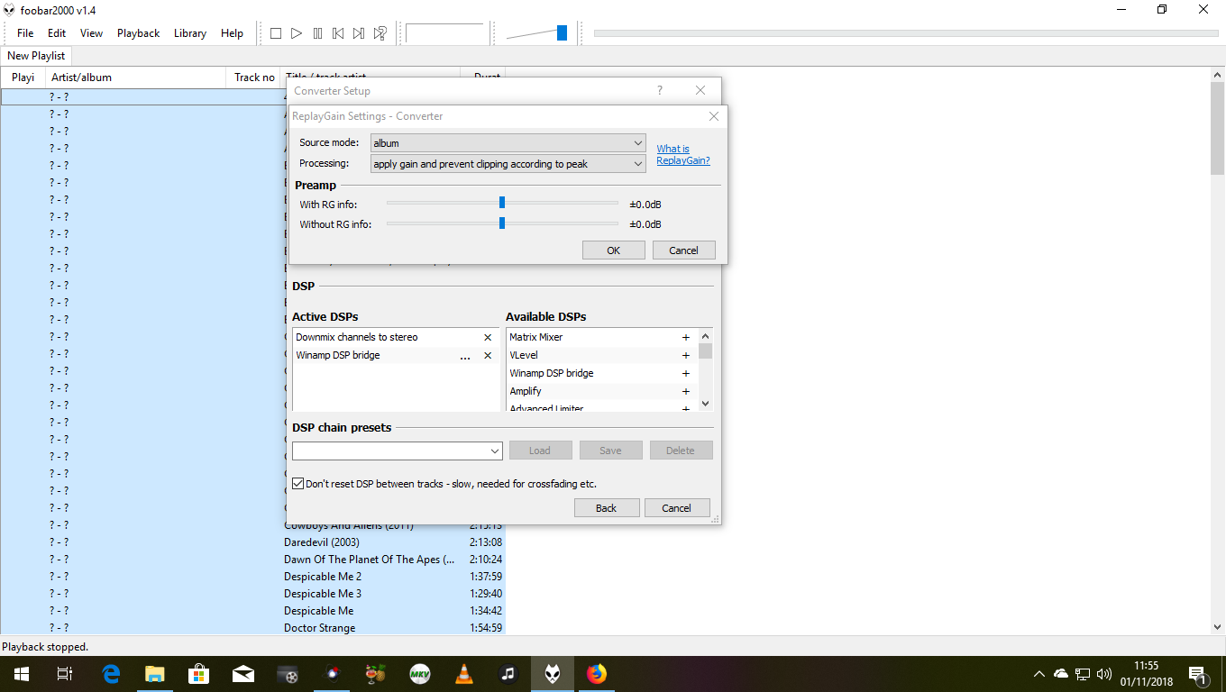Select the Despicable Me 3 playlist row
Viewport: 1226px width, 692px height.
(x=252, y=594)
